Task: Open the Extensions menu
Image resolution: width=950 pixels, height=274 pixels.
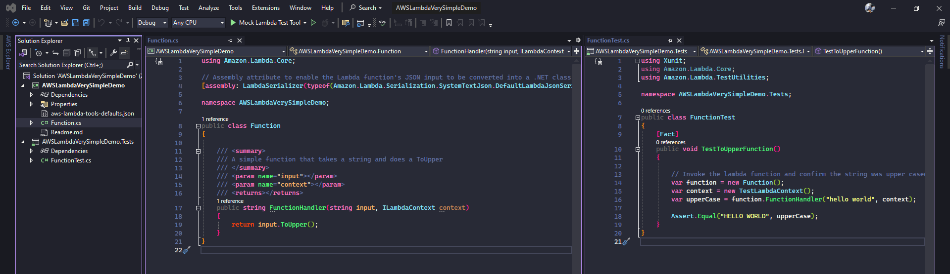Action: [266, 8]
